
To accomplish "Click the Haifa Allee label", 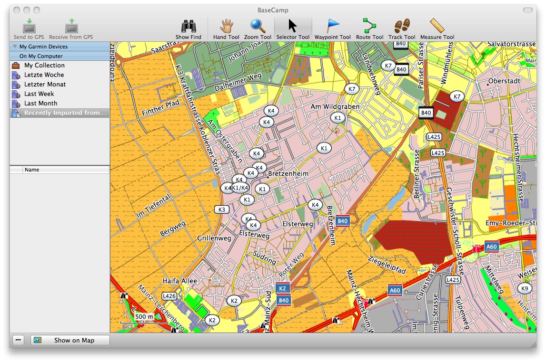I will [x=179, y=281].
